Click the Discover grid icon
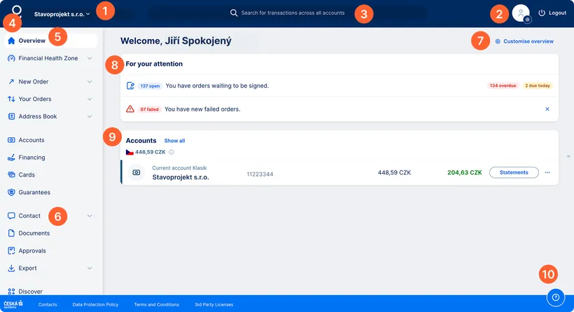This screenshot has height=312, width=574. pos(11,292)
